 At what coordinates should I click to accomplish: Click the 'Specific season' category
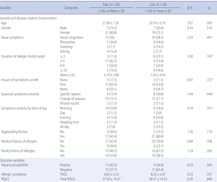tap(70, 94)
